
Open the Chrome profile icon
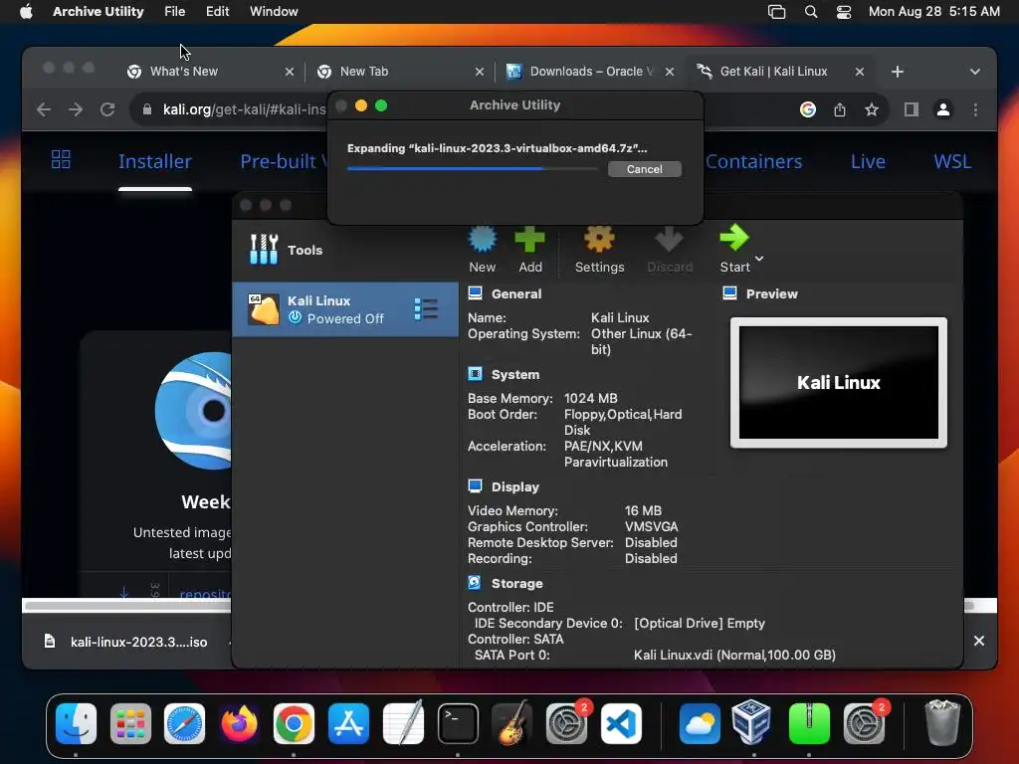coord(943,109)
